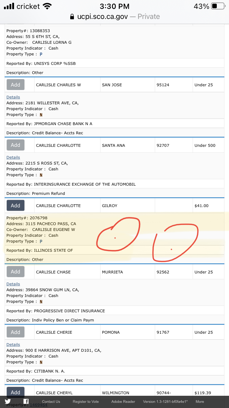The width and height of the screenshot is (229, 408).
Task: Click the N property type icon for 2215 S ROSS ST
Action: coord(41,175)
